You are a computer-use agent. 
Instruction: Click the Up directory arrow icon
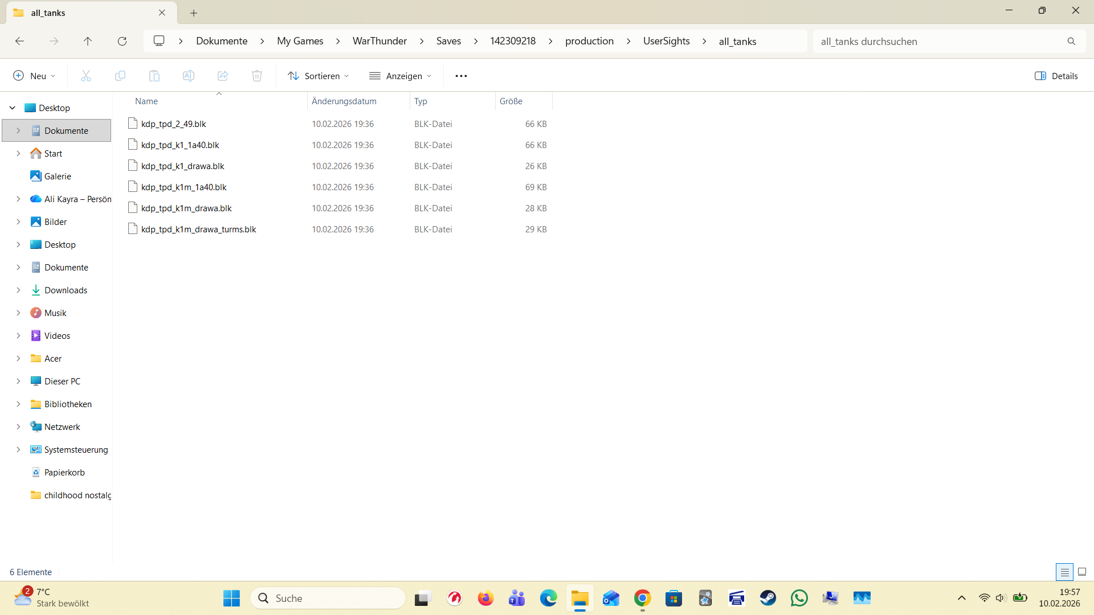tap(88, 41)
